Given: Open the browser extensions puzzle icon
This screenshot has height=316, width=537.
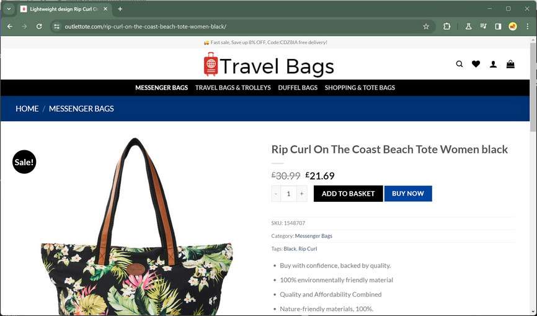Looking at the screenshot, I should point(446,27).
